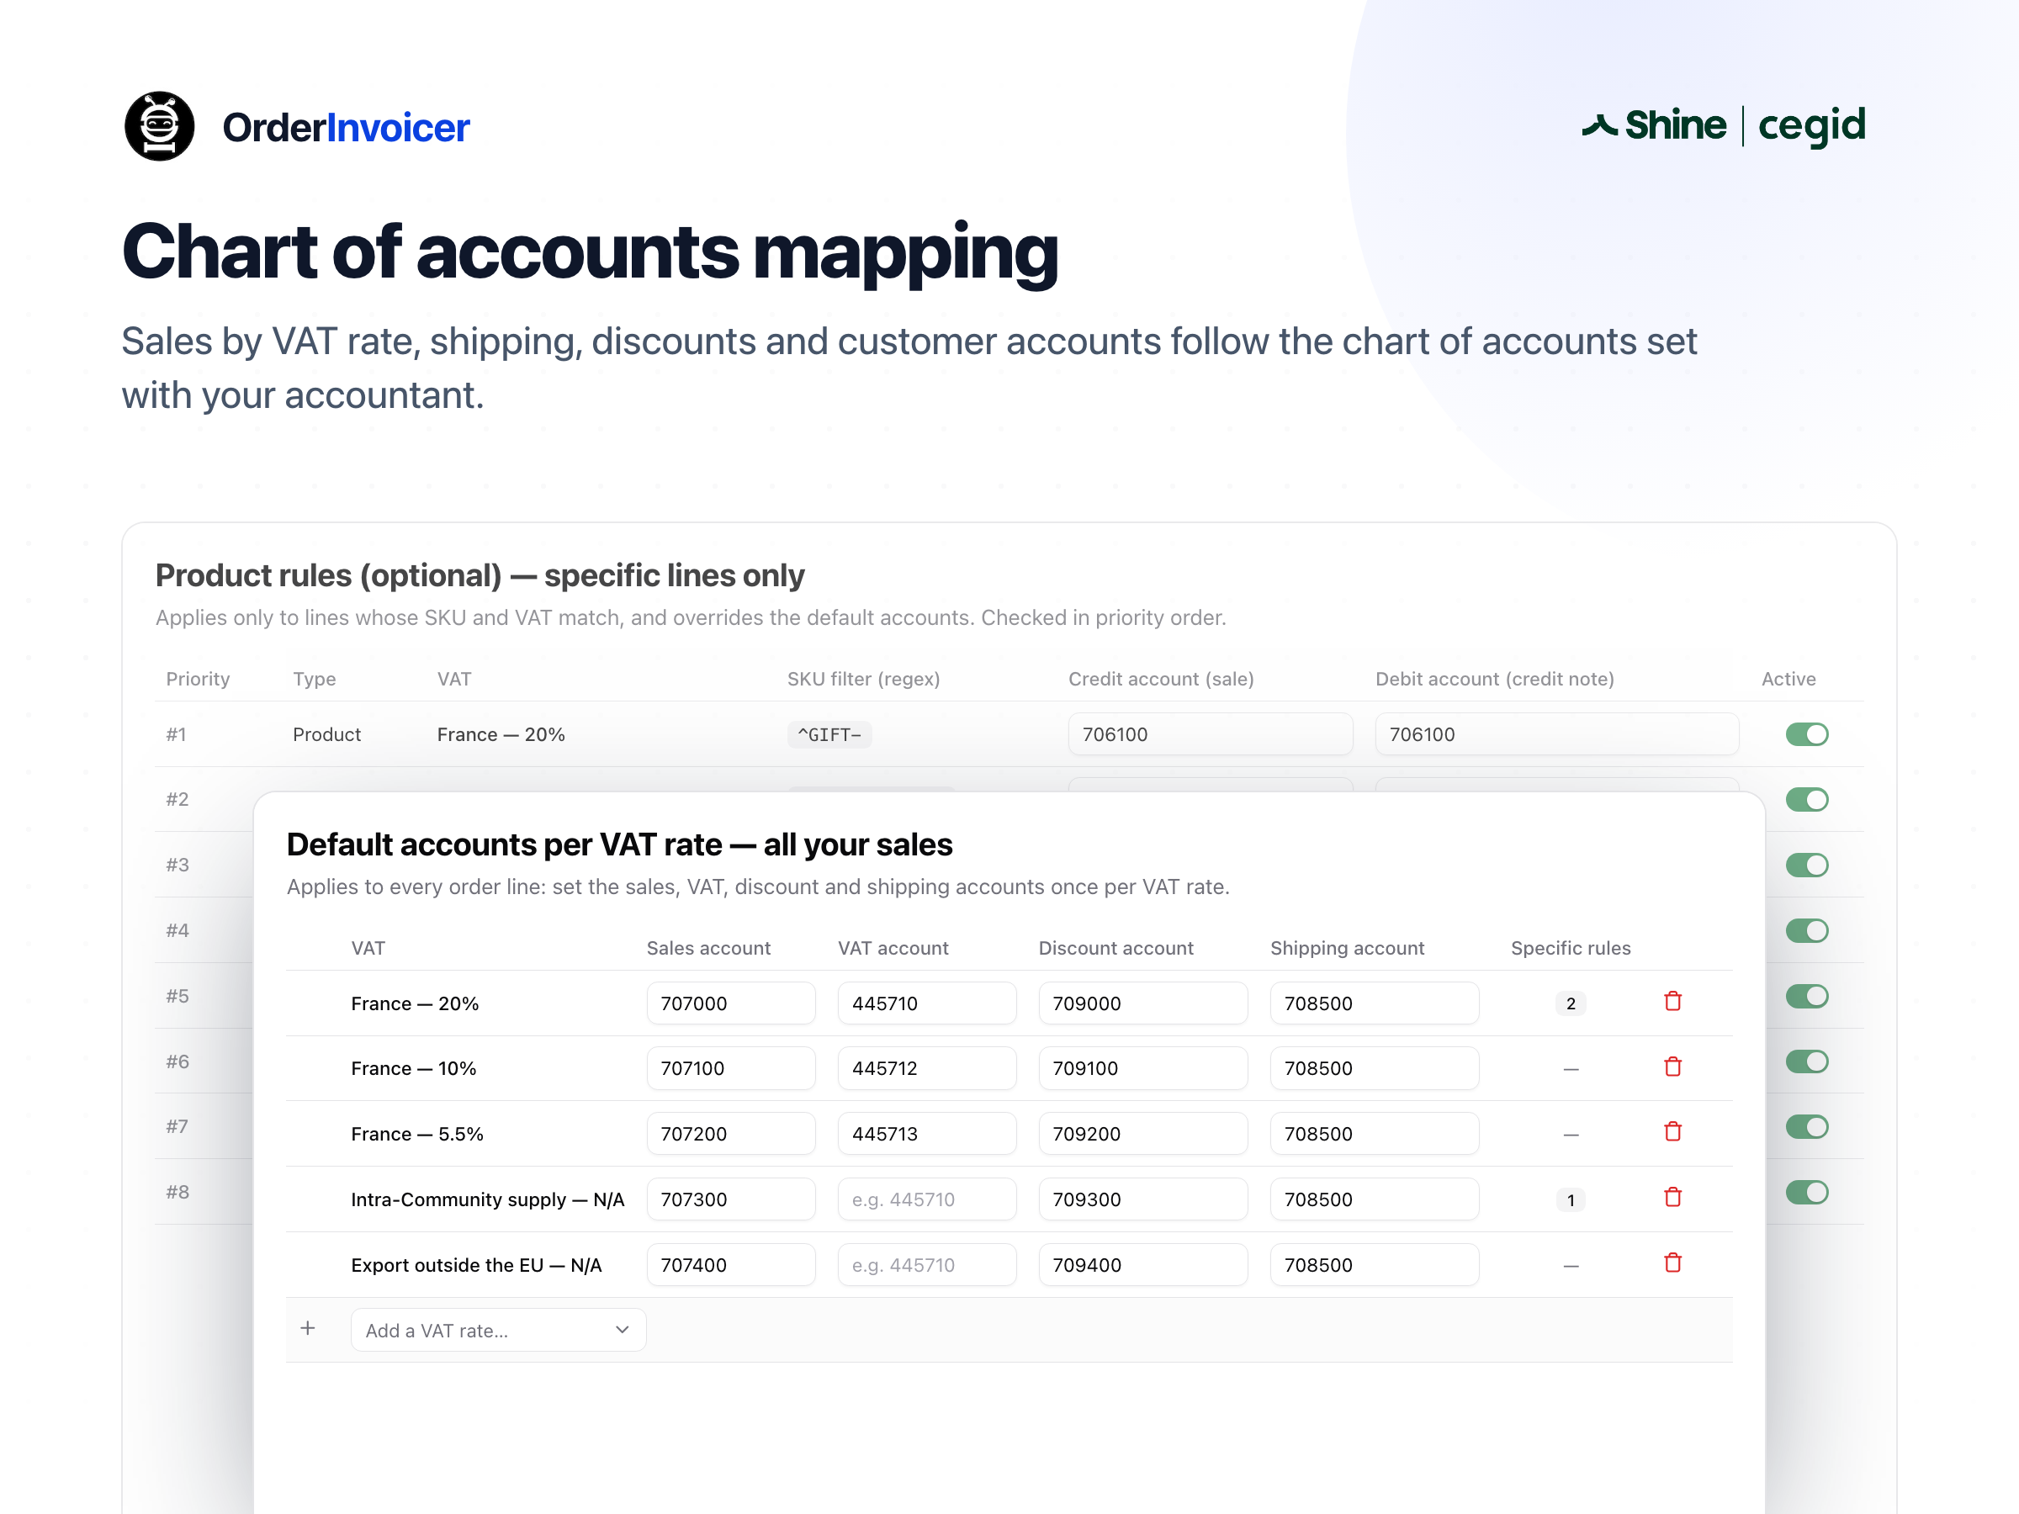Screen dimensions: 2019x1514
Task: Click the Credit account (sale) column header
Action: tap(1161, 679)
